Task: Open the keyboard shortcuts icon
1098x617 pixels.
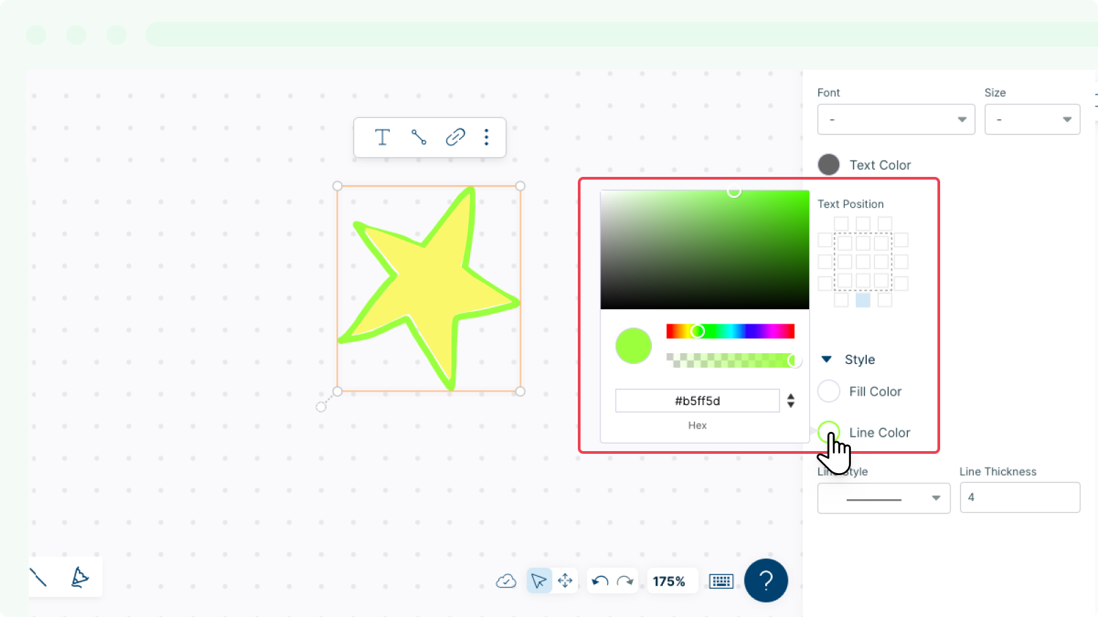Action: (x=721, y=581)
